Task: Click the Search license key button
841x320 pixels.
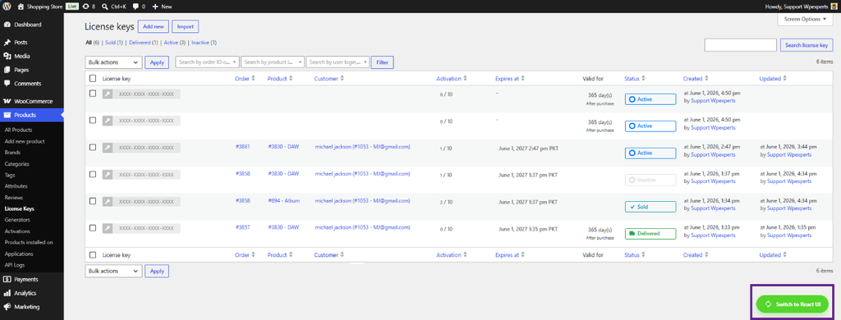Action: pos(807,45)
